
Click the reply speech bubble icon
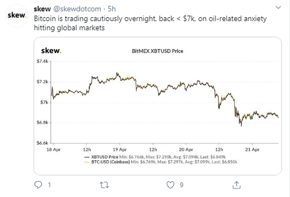(38, 185)
